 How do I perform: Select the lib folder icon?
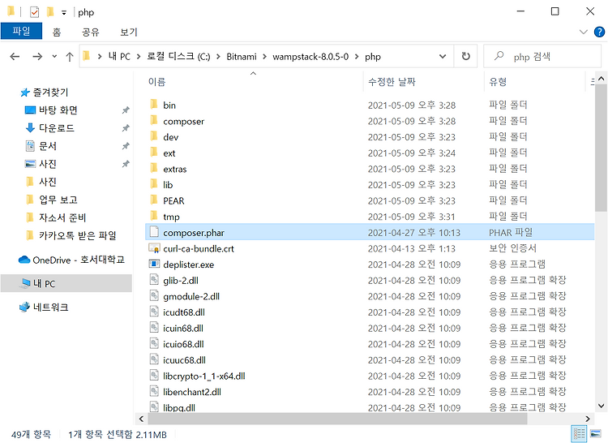click(x=154, y=184)
